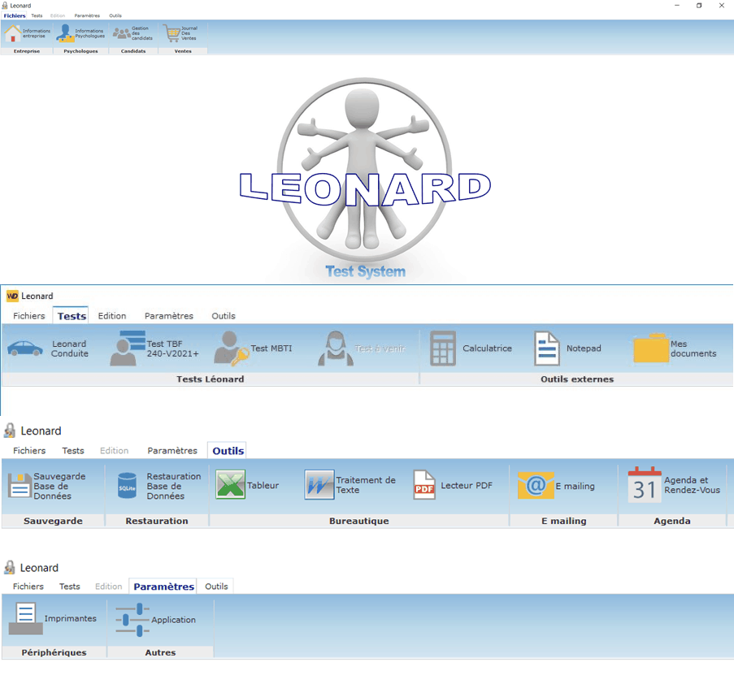Open Gestion des candidats

(134, 33)
